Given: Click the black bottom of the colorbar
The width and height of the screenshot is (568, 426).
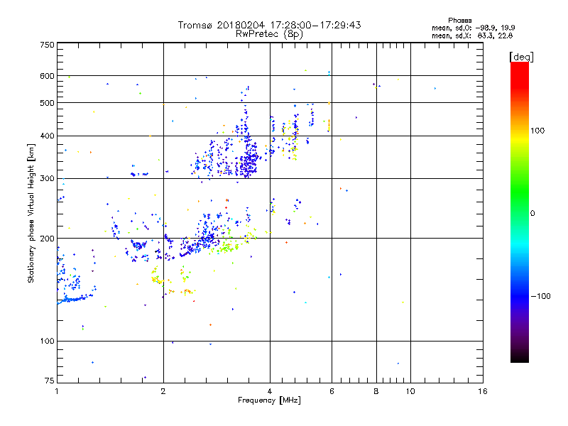Looking at the screenshot, I should [x=520, y=357].
